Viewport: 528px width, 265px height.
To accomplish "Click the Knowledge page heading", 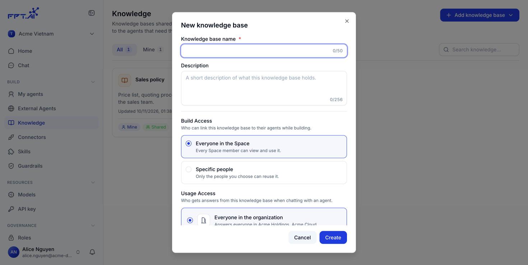I will click(x=131, y=14).
